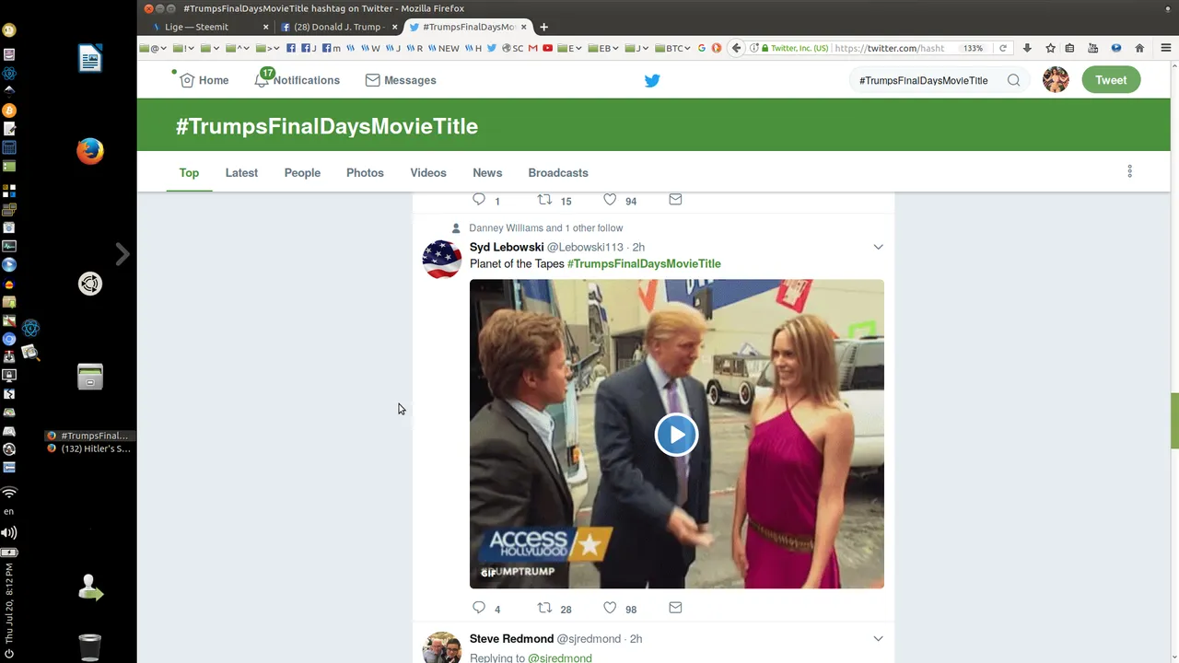The image size is (1179, 663).
Task: Play the Access Hollywood GIF
Action: 676,435
